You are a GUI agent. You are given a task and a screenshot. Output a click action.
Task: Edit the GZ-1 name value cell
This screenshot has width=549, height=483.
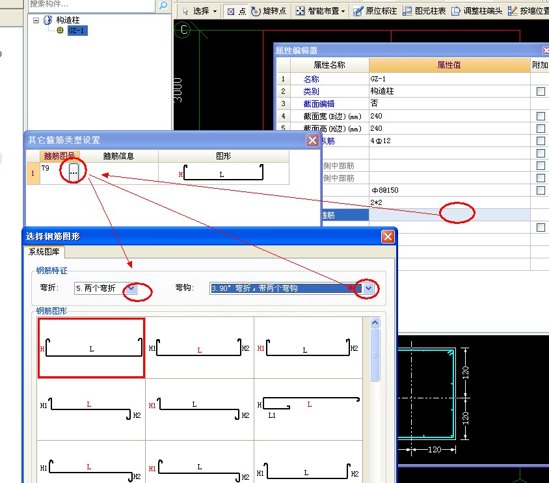449,79
